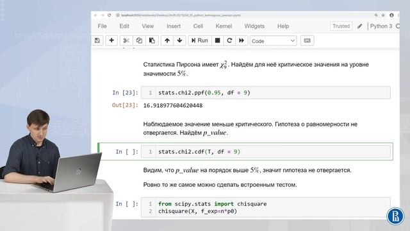Move the selected cell up
Screen dimensions: 410x231
[167, 40]
